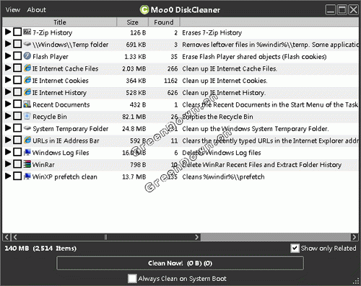Sort by the Found column header
This screenshot has height=286, width=361.
pyautogui.click(x=164, y=22)
